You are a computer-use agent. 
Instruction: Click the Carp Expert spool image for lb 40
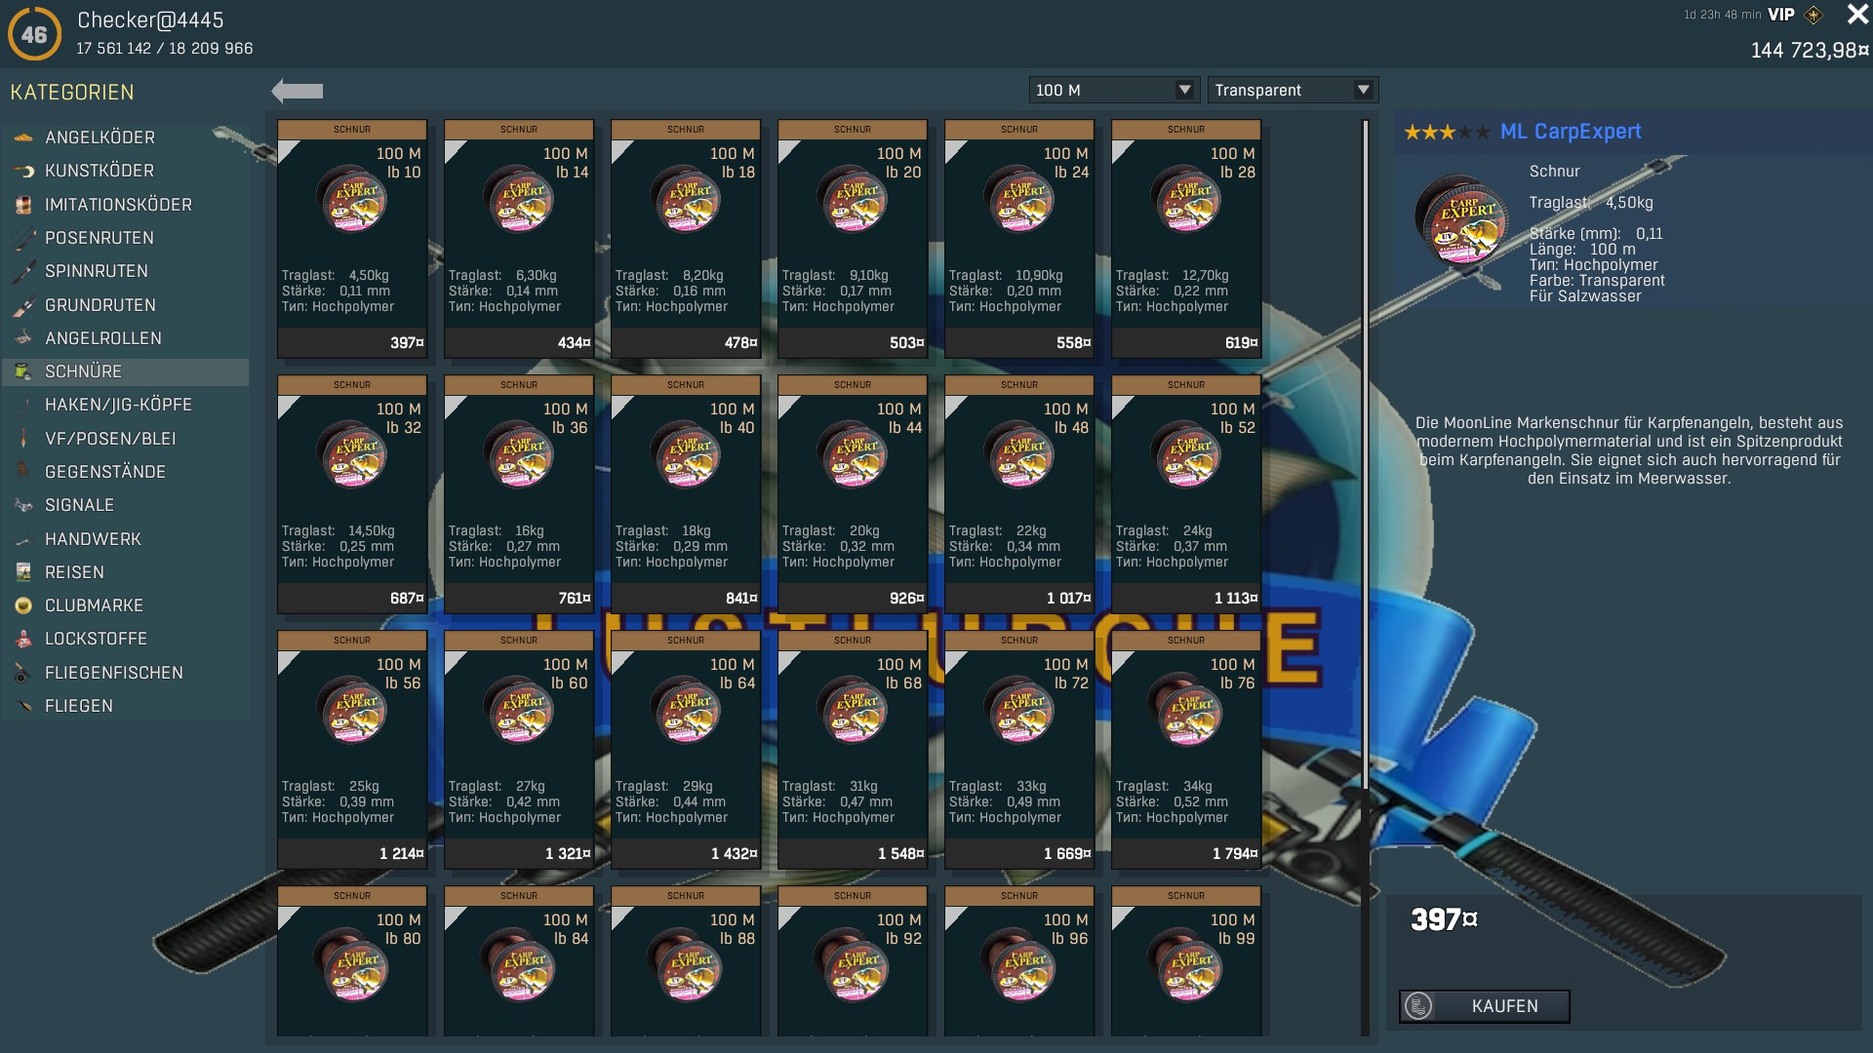click(686, 455)
